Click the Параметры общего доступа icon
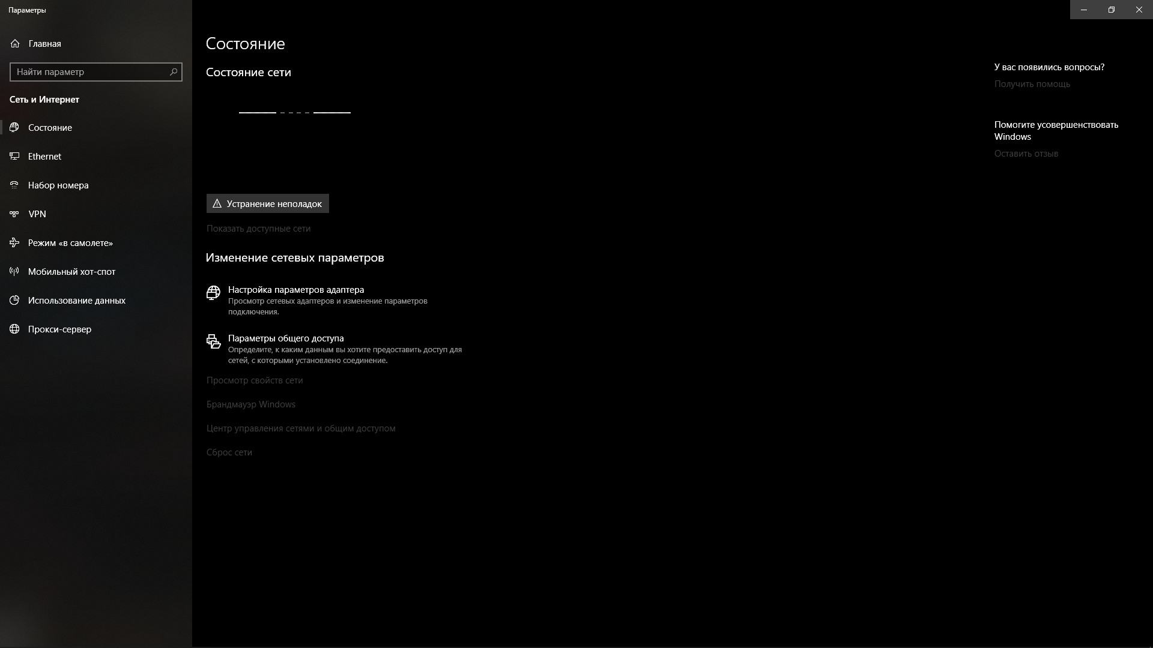The image size is (1153, 648). click(x=213, y=341)
